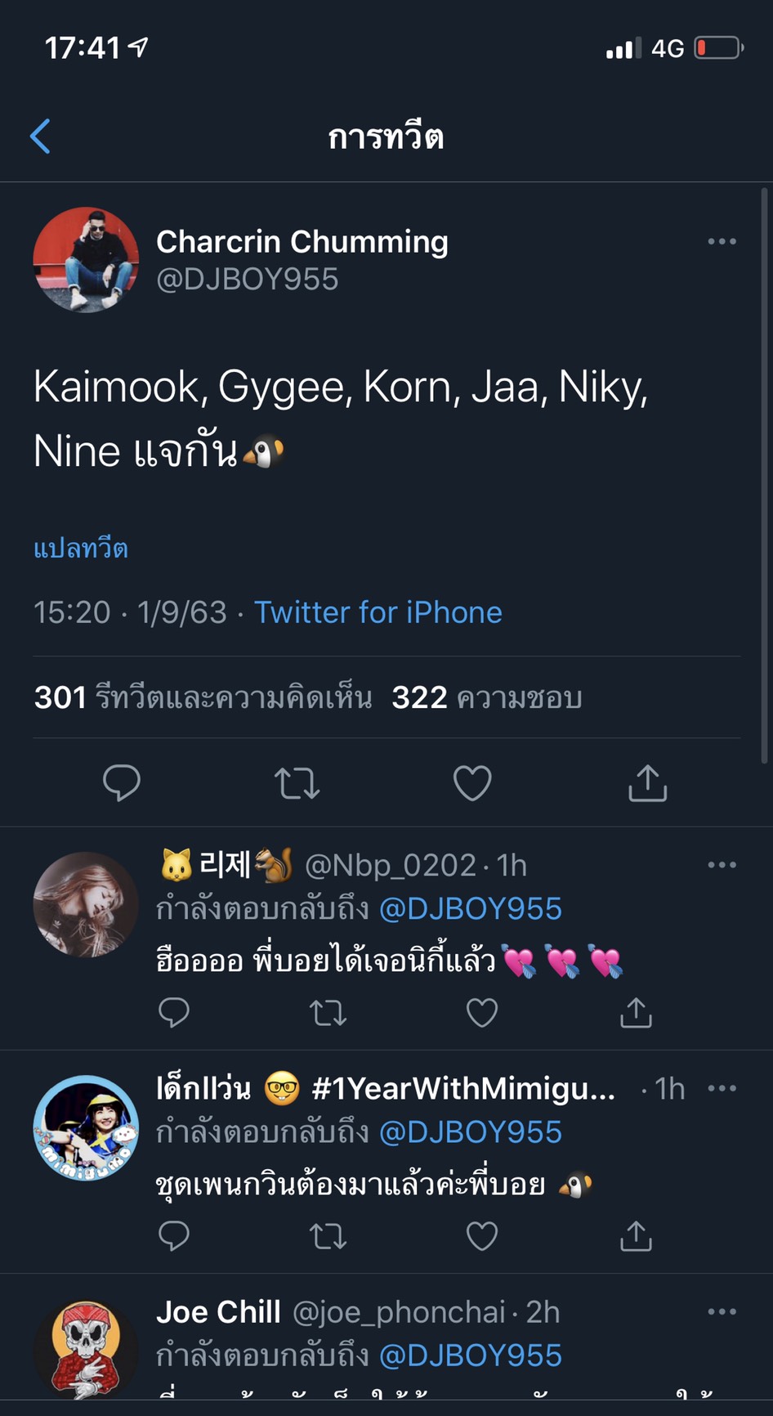Click the @DJBOY955 mention in the @Nbp_0202 reply
Image resolution: width=773 pixels, height=1416 pixels.
coord(471,909)
